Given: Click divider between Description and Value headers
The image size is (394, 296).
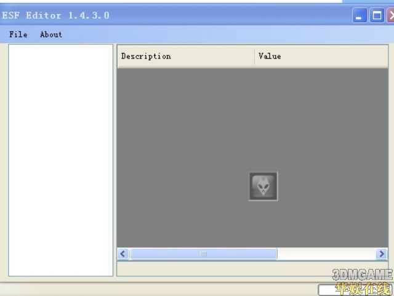Looking at the screenshot, I should pyautogui.click(x=255, y=56).
